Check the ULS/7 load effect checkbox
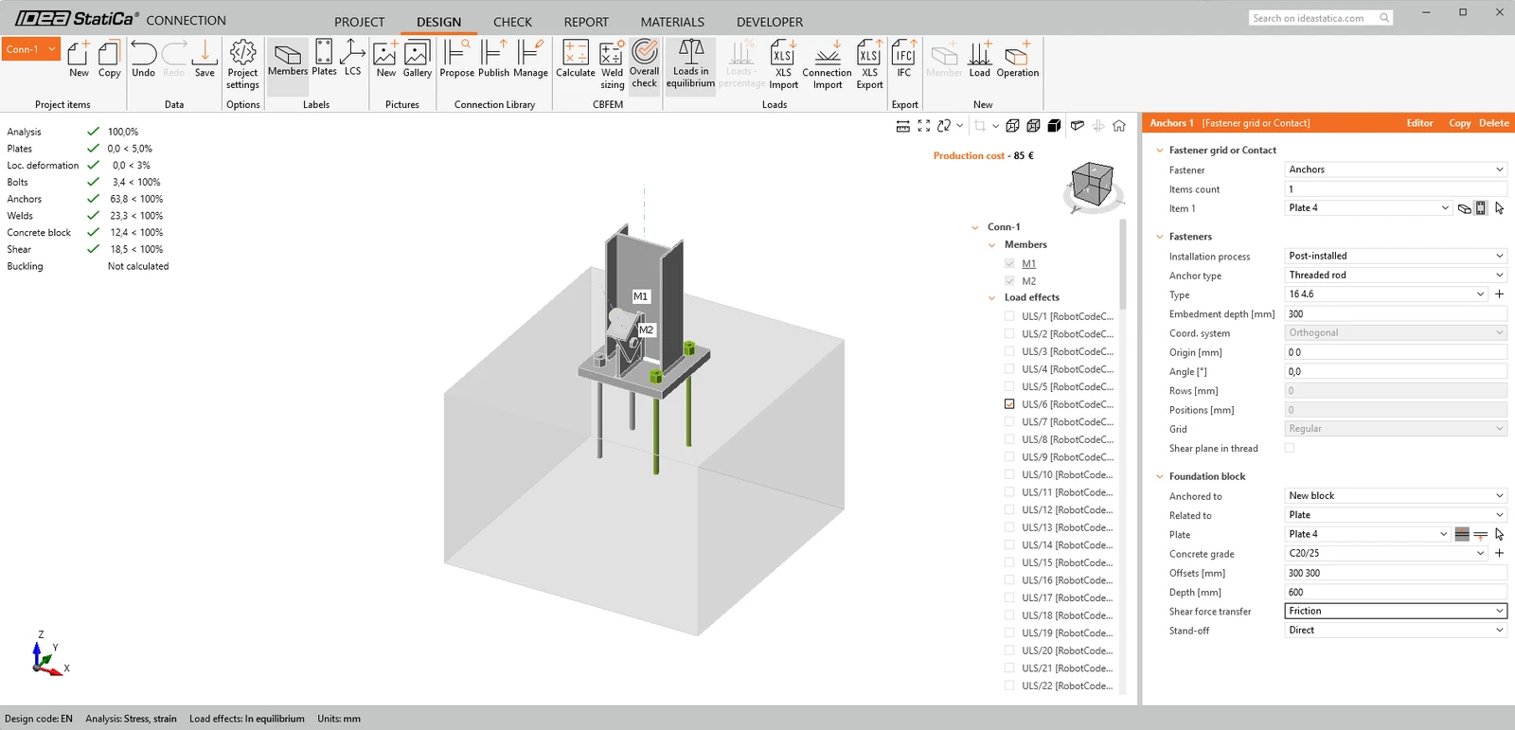Viewport: 1515px width, 730px height. point(1009,422)
